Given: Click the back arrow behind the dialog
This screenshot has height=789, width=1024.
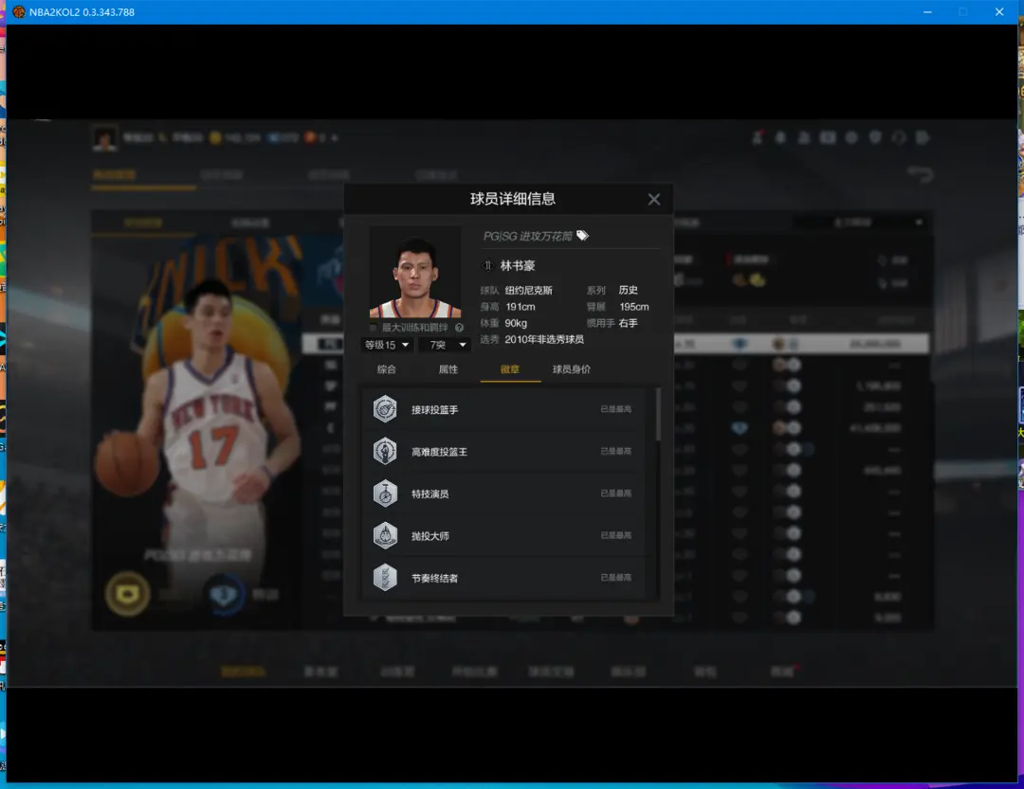Looking at the screenshot, I should [920, 174].
